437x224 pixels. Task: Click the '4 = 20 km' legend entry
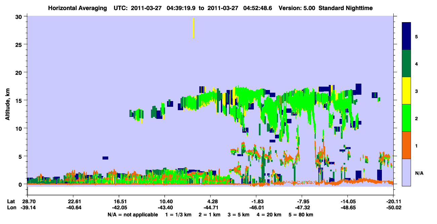(x=270, y=215)
